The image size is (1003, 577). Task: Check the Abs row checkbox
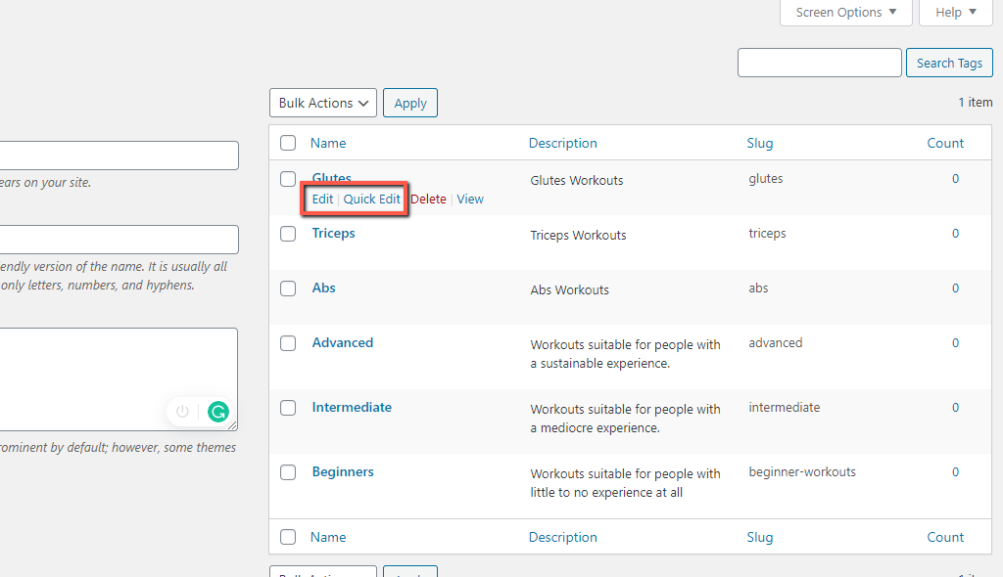coord(288,288)
